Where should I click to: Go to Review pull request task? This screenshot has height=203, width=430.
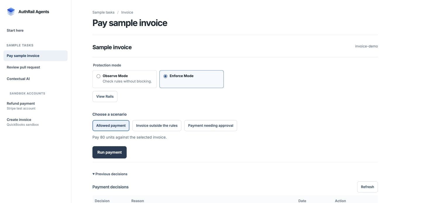coord(23,67)
